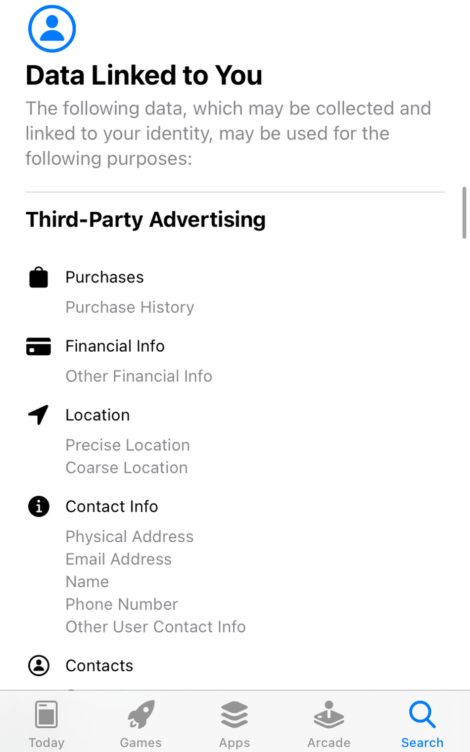Switch to the Games tab
Screen dimensions: 470x752
tap(141, 723)
